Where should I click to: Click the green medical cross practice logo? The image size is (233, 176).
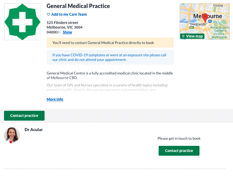22,22
